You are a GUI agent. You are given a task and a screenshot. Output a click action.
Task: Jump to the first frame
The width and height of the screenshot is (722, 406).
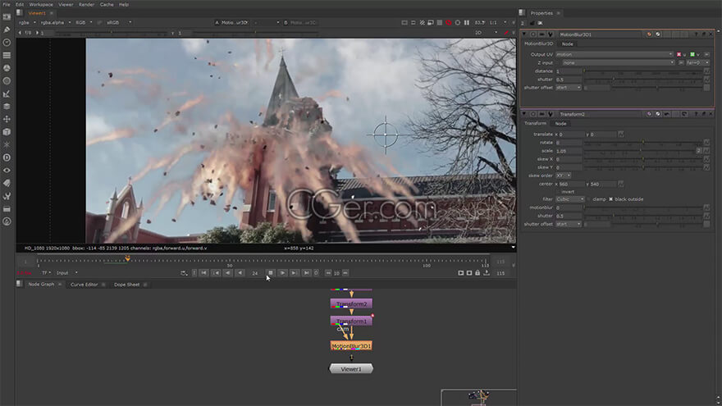204,273
